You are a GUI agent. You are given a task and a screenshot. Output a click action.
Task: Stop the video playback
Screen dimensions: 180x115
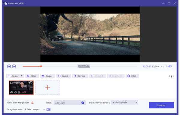coord(14,66)
